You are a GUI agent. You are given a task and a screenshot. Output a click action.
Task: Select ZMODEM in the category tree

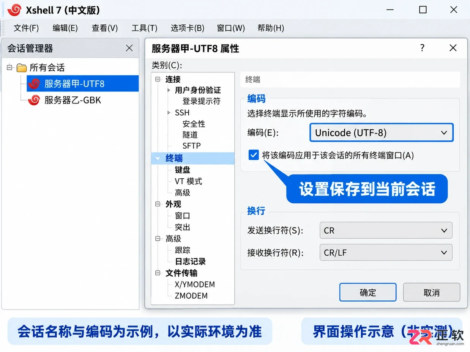[x=191, y=296]
